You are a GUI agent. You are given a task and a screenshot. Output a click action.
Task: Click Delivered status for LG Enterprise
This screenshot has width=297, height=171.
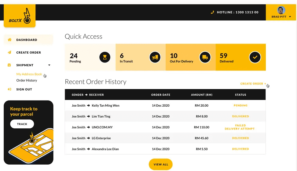pos(240,138)
